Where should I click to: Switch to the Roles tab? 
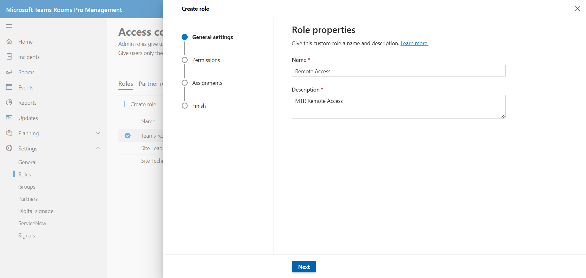126,84
